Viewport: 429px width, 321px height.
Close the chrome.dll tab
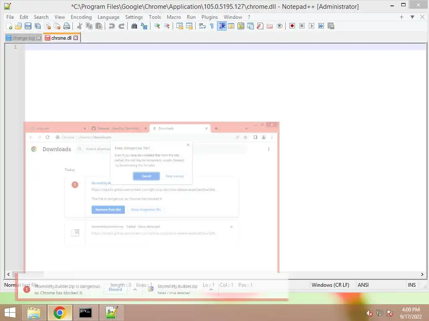[75, 38]
